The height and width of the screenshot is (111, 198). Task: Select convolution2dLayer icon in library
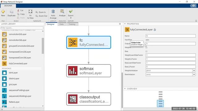coord(4,34)
